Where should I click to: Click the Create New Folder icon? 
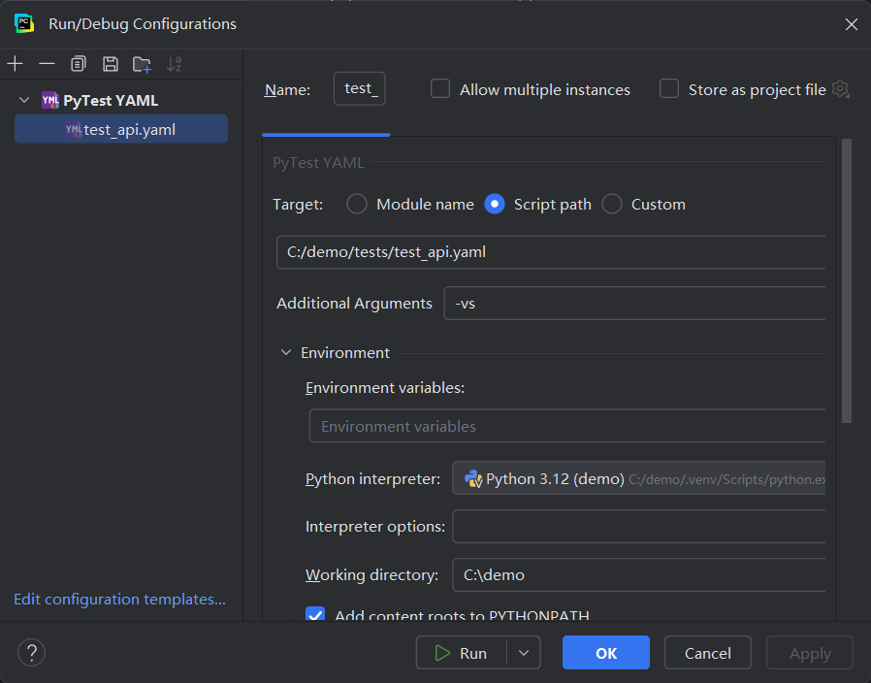(143, 64)
